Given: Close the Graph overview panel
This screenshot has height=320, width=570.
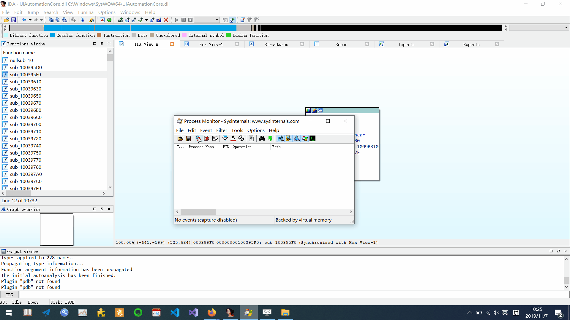Looking at the screenshot, I should pos(109,209).
